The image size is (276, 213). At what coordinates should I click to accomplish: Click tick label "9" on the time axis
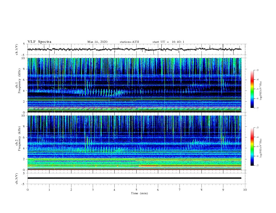tap(223, 190)
